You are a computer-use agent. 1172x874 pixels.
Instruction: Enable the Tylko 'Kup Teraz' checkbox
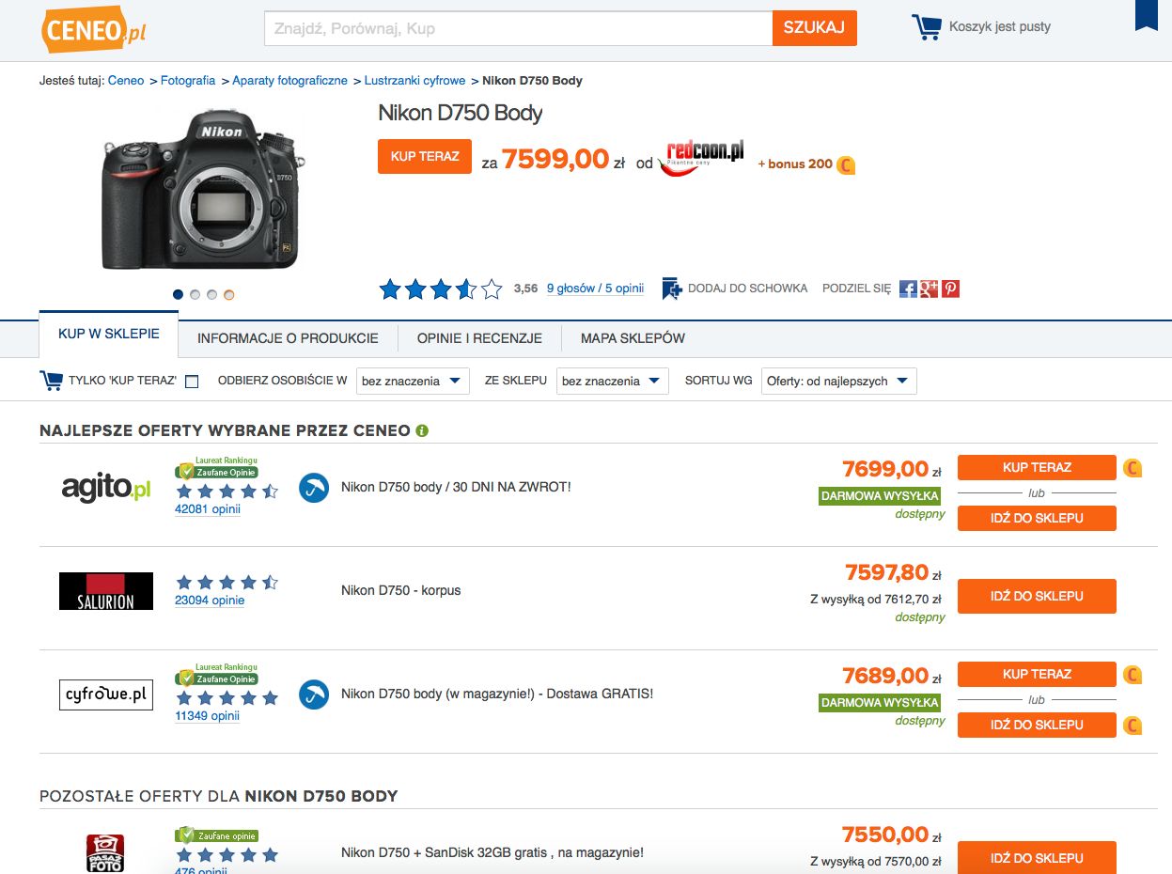[x=192, y=382]
